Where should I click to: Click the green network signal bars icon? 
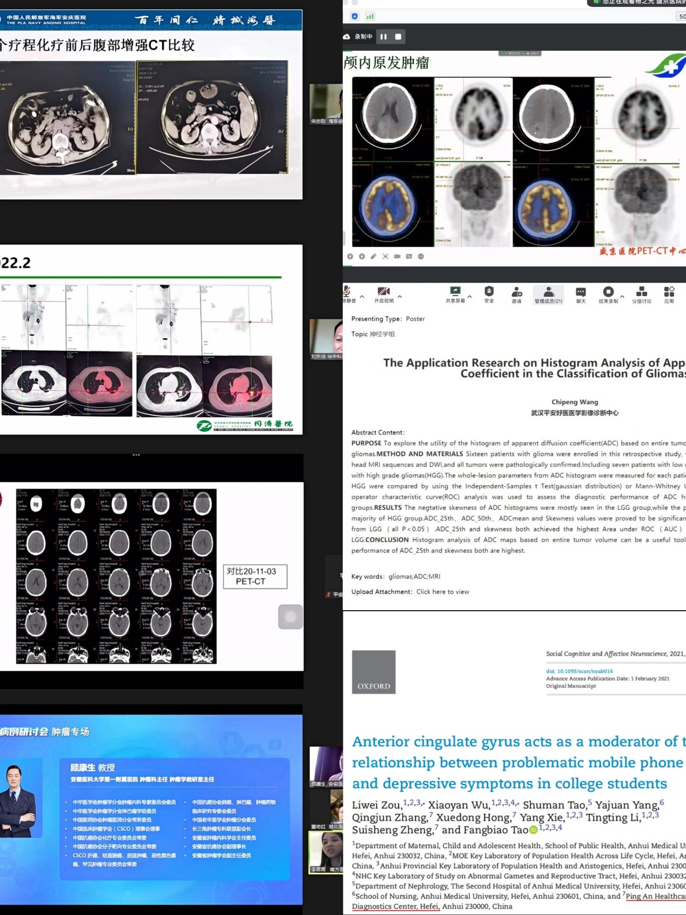coord(370,16)
